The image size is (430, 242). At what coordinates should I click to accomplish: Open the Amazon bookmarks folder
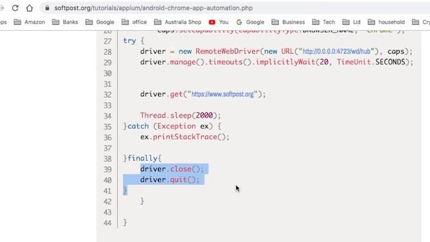tap(30, 22)
